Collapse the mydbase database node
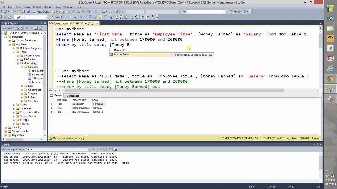Image resolution: width=337 pixels, height=189 pixels. tap(10, 44)
